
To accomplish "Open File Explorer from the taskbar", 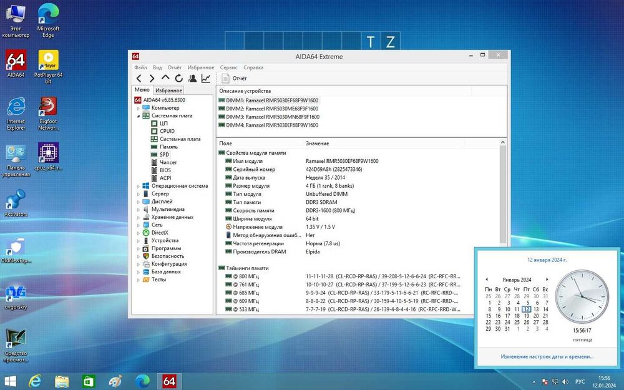I will pos(62,381).
